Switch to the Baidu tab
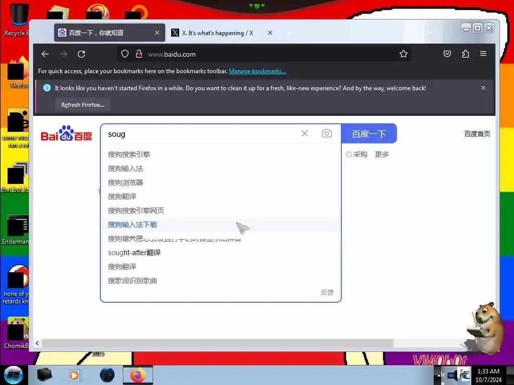Viewport: 514px width, 385px height. [x=109, y=33]
